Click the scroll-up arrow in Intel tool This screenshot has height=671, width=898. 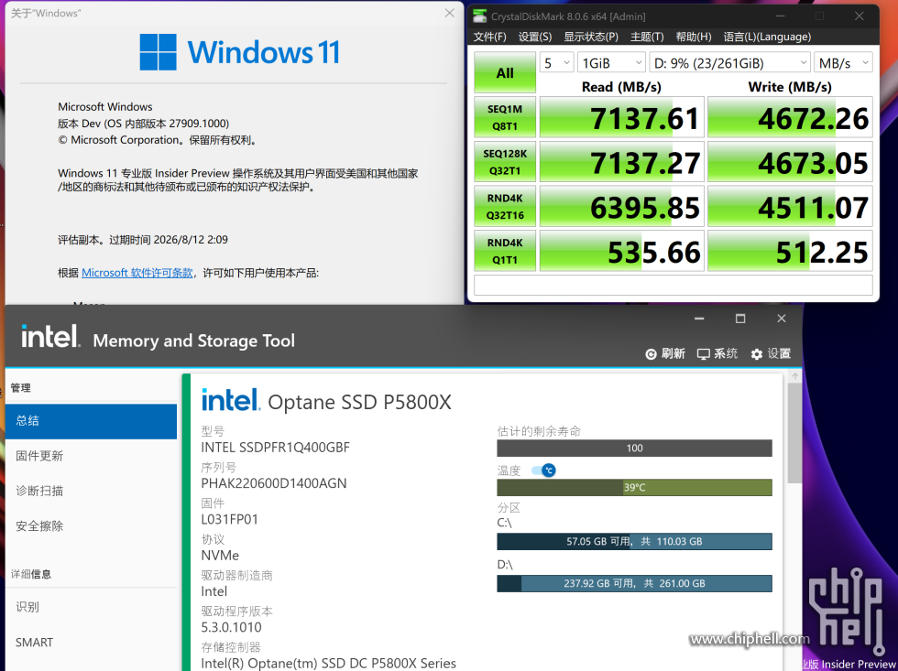pyautogui.click(x=794, y=376)
